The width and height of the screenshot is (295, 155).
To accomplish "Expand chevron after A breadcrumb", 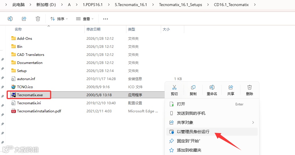I will pyautogui.click(x=77, y=5).
